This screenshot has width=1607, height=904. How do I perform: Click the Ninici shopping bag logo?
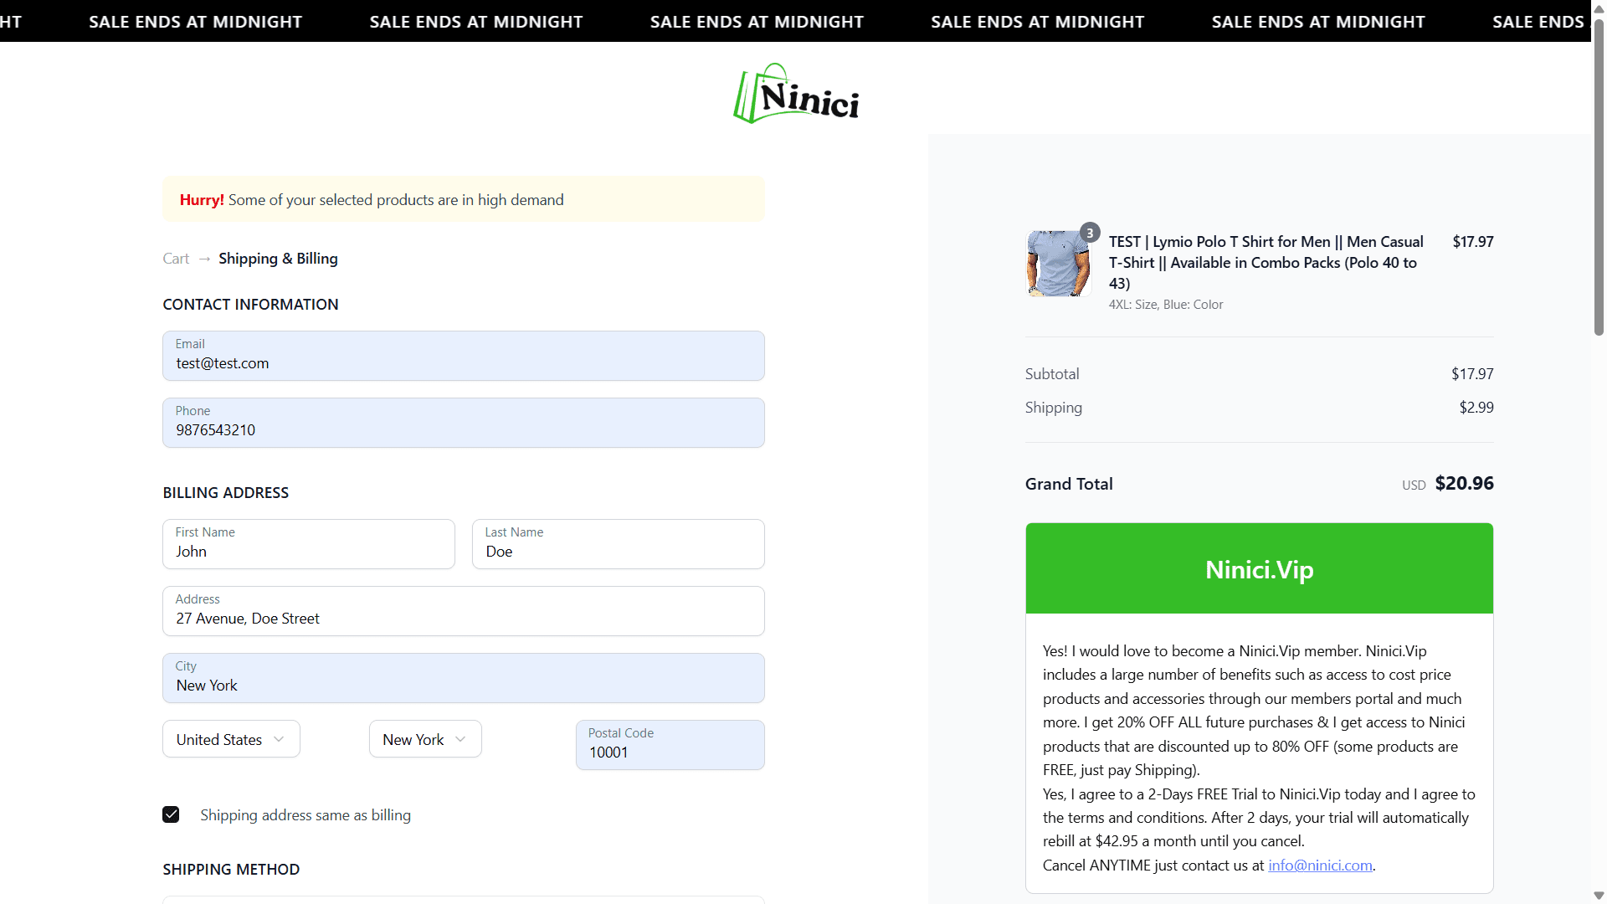click(x=794, y=93)
